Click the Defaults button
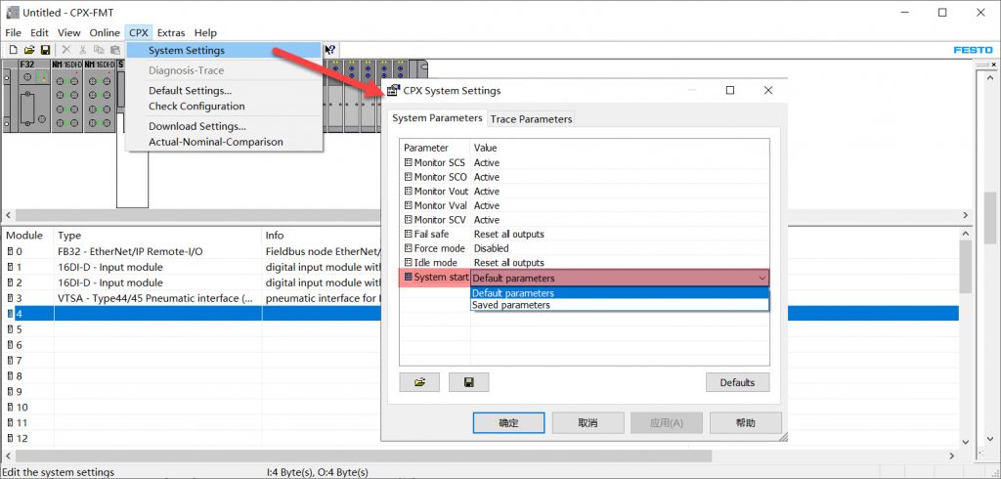This screenshot has height=479, width=1001. point(737,382)
